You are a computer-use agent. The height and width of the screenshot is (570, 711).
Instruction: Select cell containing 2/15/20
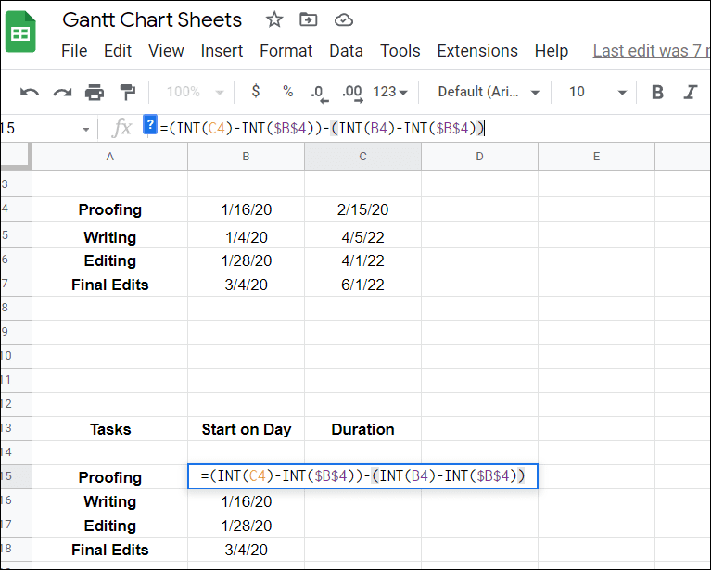[362, 209]
